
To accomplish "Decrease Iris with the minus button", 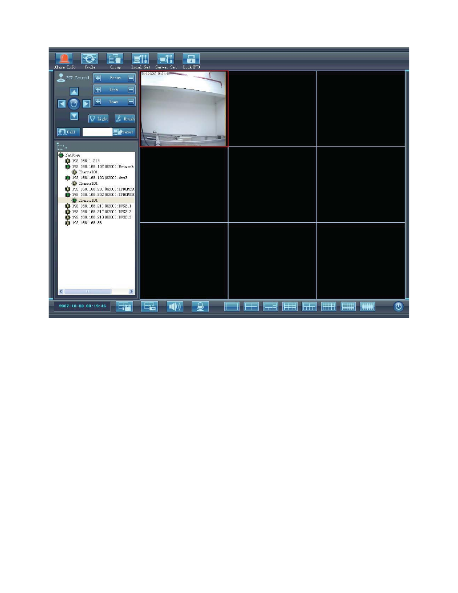I will (x=131, y=90).
